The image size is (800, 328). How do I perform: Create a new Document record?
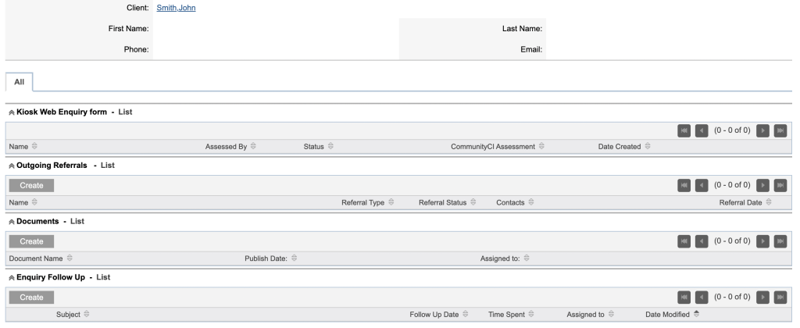coord(31,242)
